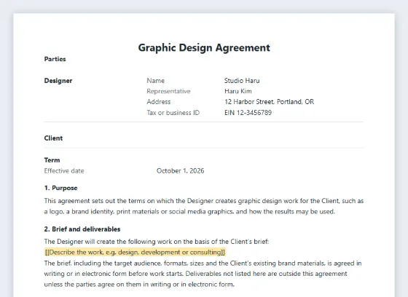Click the Purpose paragraph starting 'This agreement sets out'

point(204,206)
